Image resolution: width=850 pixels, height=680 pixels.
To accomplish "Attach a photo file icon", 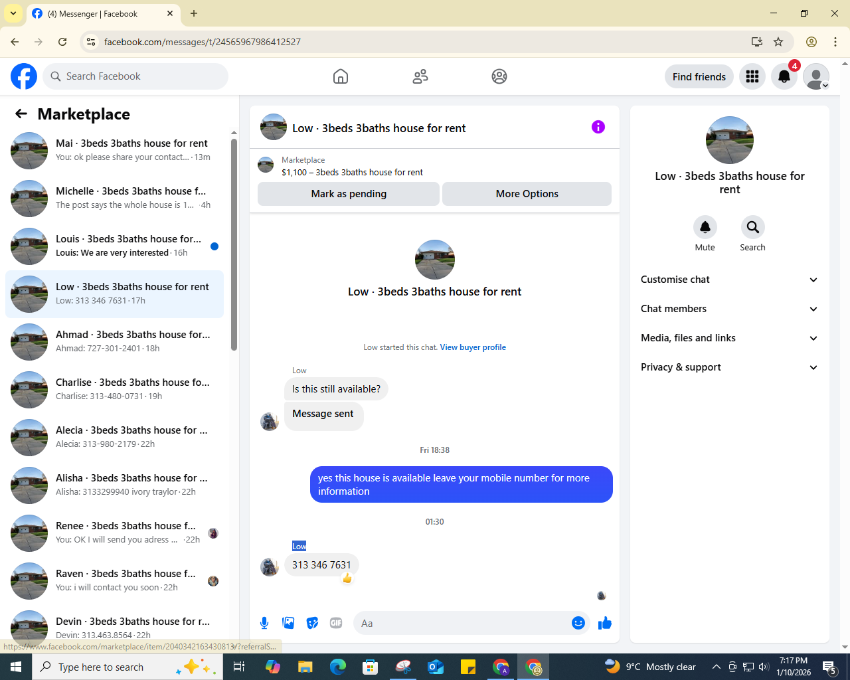I will (x=288, y=623).
